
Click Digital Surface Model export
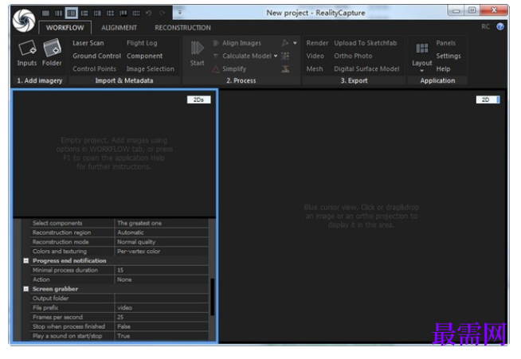(366, 68)
